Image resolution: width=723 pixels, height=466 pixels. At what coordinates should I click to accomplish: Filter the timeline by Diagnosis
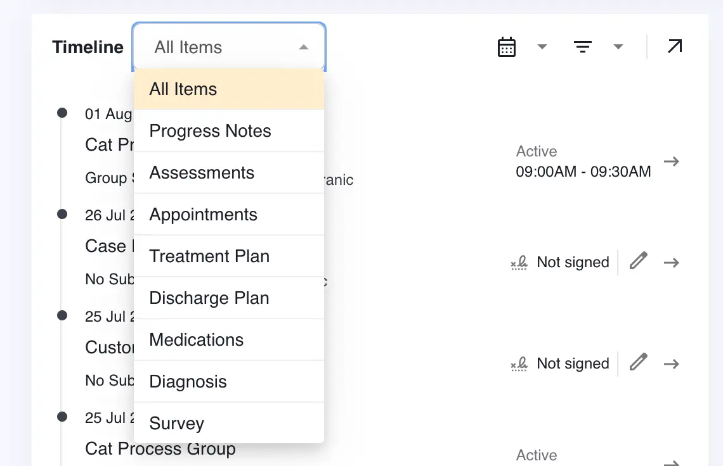188,381
